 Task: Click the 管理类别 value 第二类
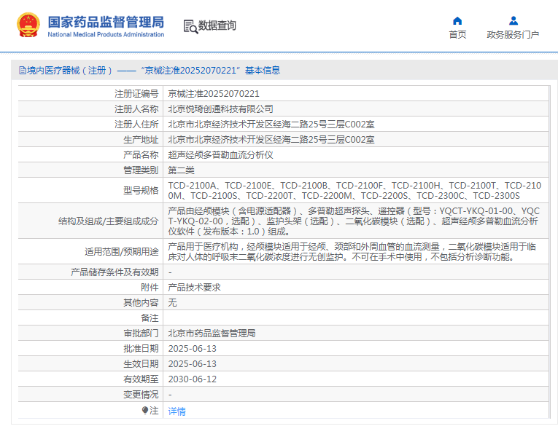pyautogui.click(x=181, y=170)
